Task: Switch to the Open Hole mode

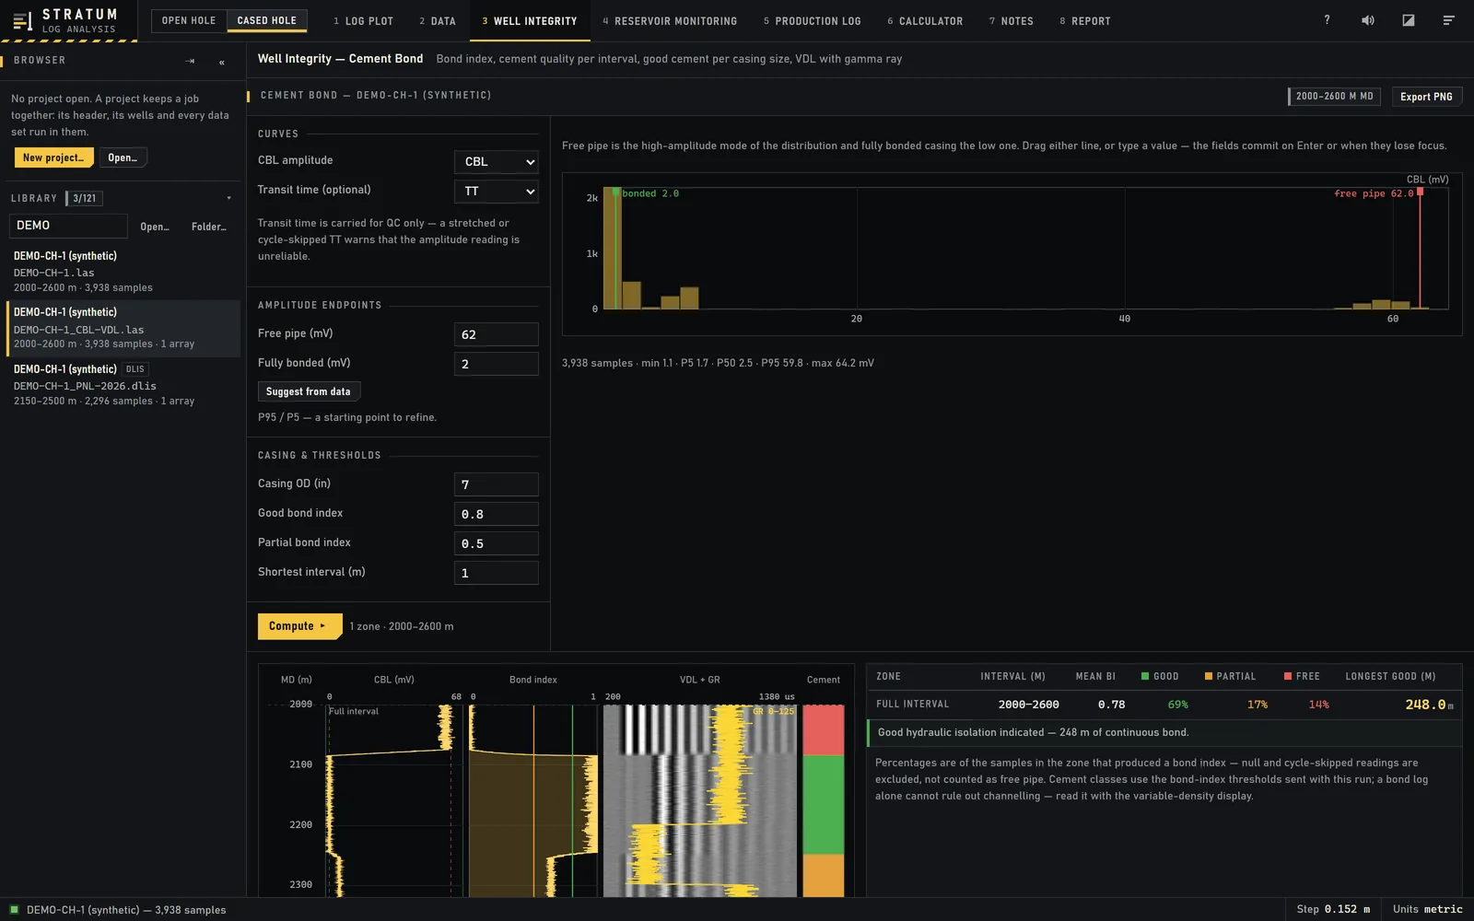Action: pos(189,20)
